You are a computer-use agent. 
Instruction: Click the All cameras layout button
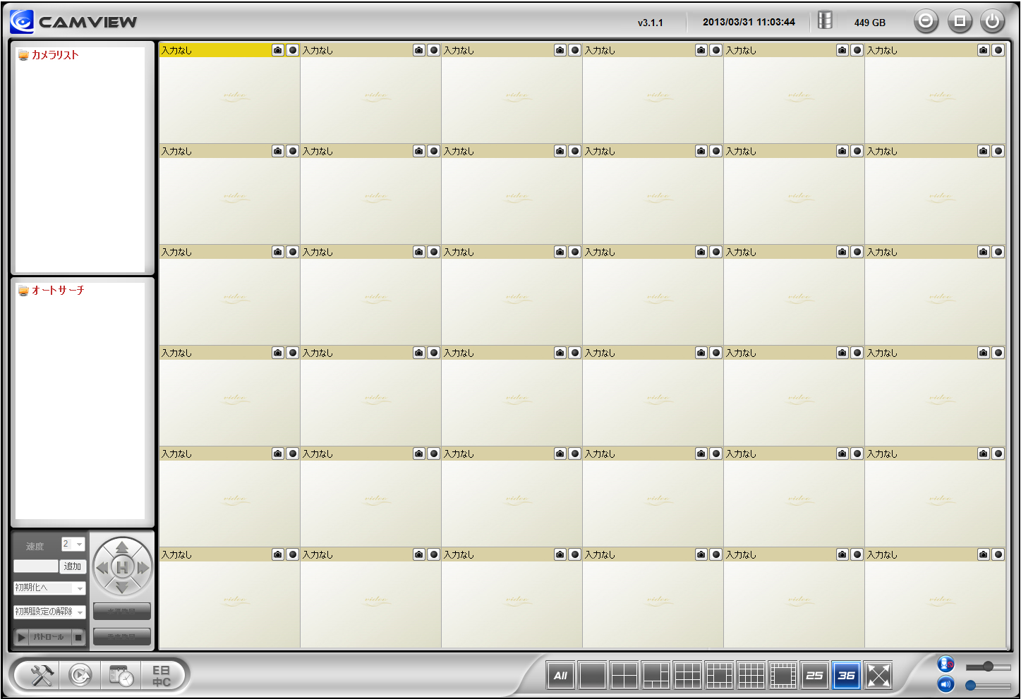point(560,676)
